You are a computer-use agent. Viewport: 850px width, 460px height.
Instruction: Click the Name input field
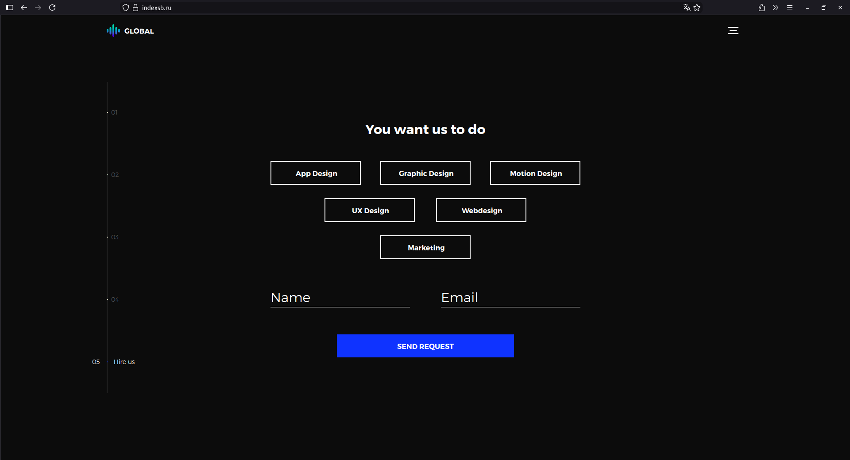pos(340,298)
